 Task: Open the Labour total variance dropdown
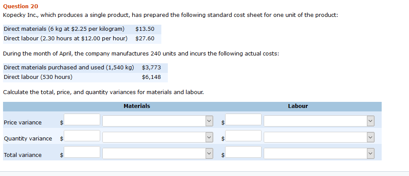tap(319, 153)
